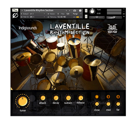Click the sustain knob
Image resolution: width=136 pixels, height=123 pixels.
(68, 98)
